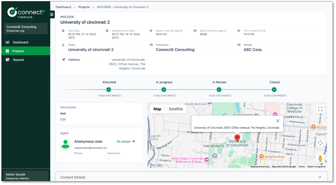Click the Client person icon
Screen dimensions: 336x185
(x=63, y=45)
